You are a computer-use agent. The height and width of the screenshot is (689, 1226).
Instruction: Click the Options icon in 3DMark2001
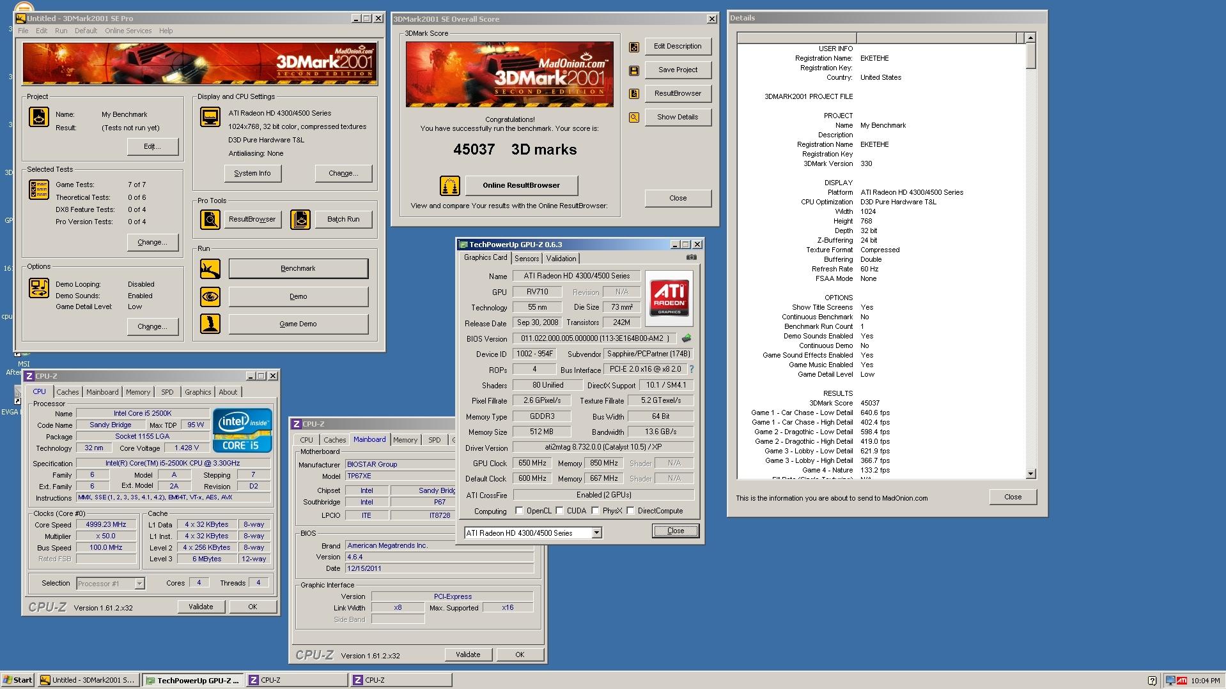(x=39, y=288)
